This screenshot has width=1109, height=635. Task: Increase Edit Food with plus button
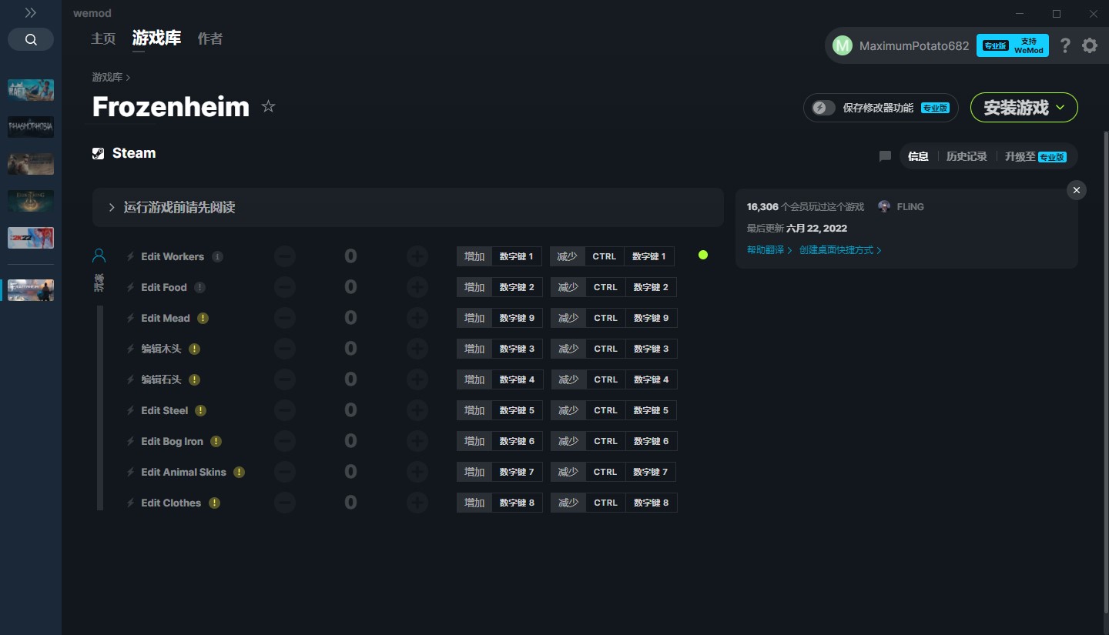pos(417,287)
